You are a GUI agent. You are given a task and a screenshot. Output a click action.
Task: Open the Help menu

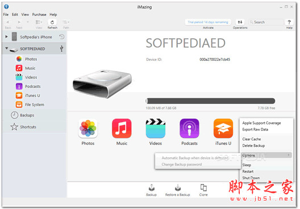[x=53, y=15]
